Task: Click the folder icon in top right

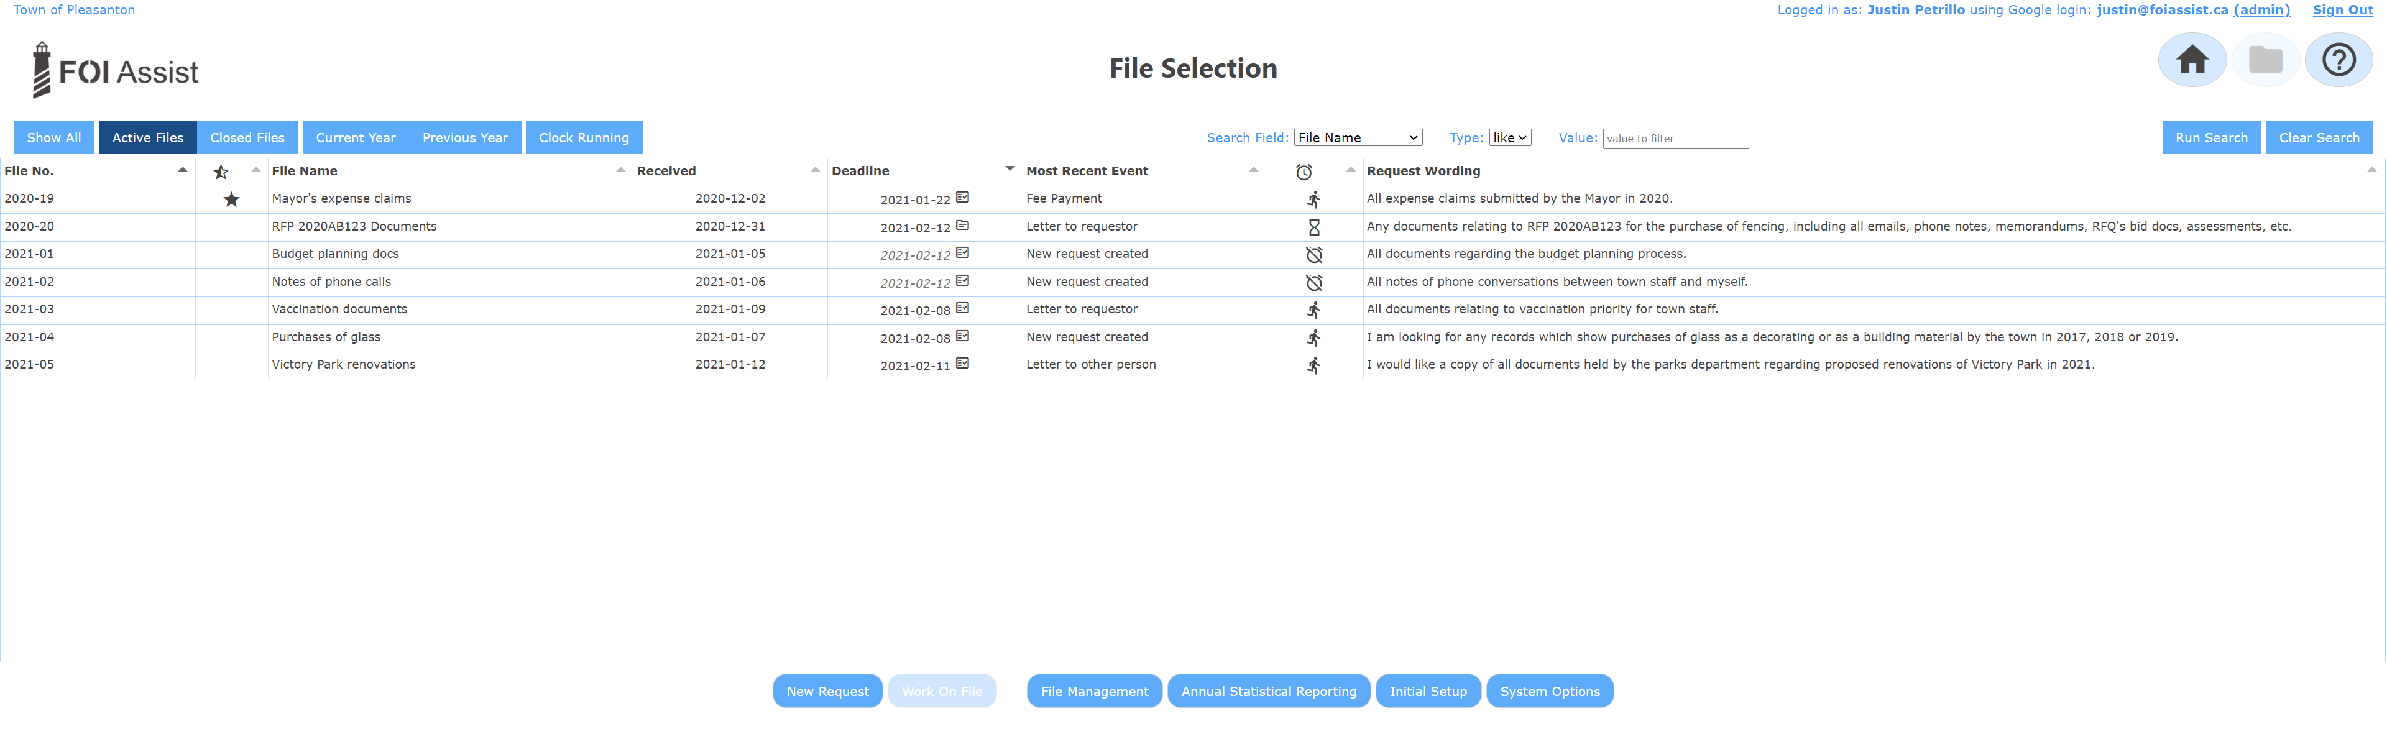Action: 2266,58
